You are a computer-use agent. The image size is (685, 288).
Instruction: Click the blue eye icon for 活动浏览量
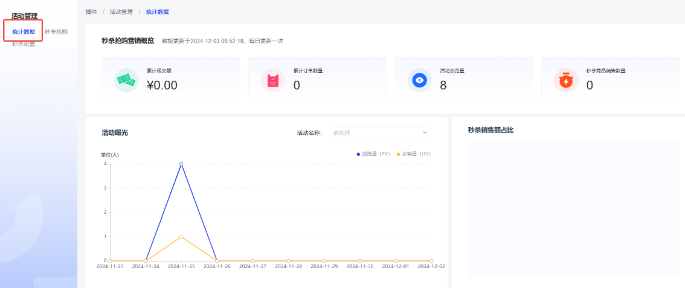(x=419, y=80)
